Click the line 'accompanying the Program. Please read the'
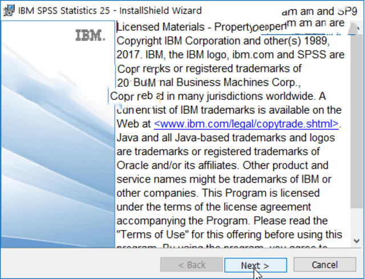365x279 pixels. 222,221
